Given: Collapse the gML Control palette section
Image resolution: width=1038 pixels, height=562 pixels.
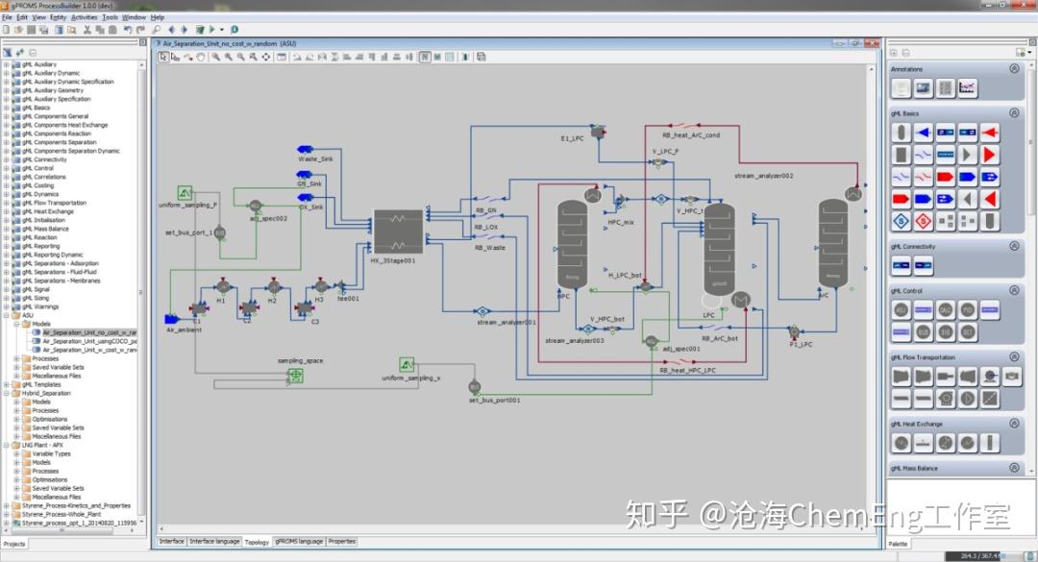Looking at the screenshot, I should click(x=1013, y=289).
